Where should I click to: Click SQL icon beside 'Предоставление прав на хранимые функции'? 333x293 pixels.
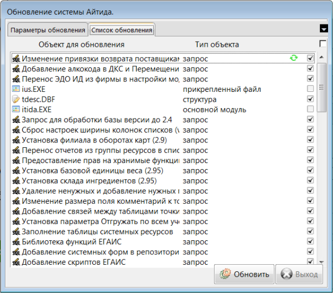pyautogui.click(x=16, y=160)
